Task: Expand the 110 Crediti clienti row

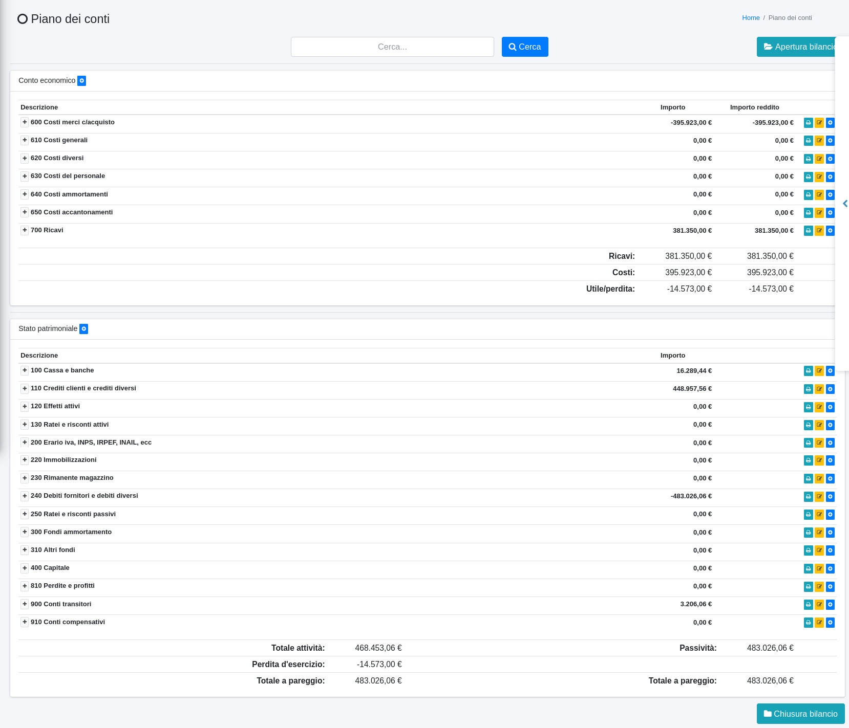Action: pyautogui.click(x=25, y=388)
